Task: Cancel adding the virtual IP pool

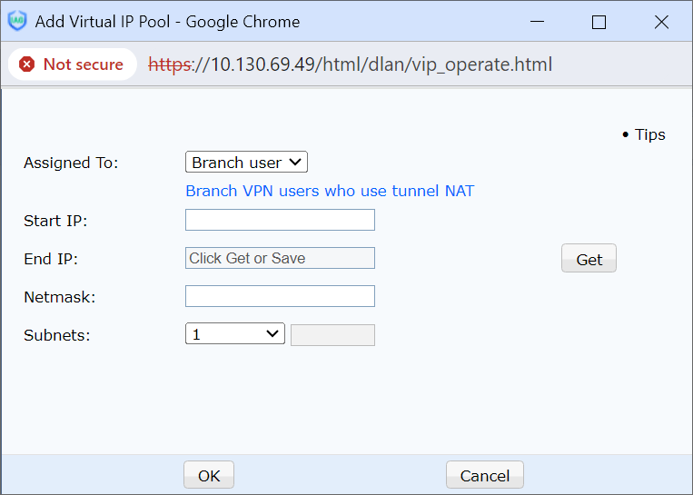Action: coord(484,475)
